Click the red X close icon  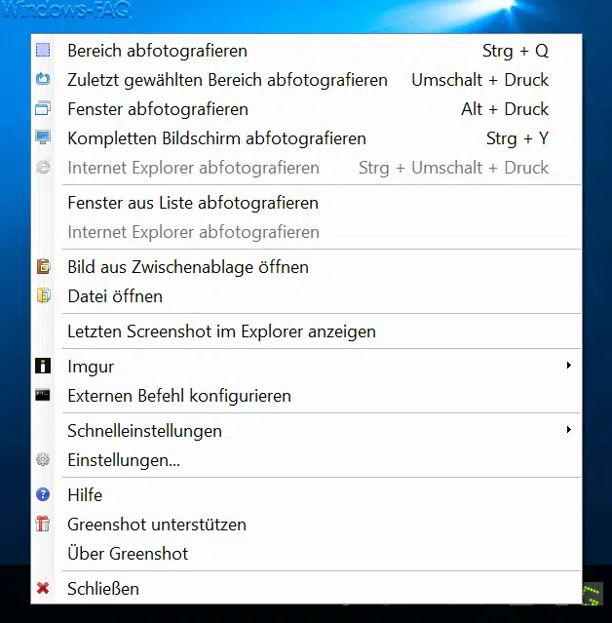[x=43, y=588]
